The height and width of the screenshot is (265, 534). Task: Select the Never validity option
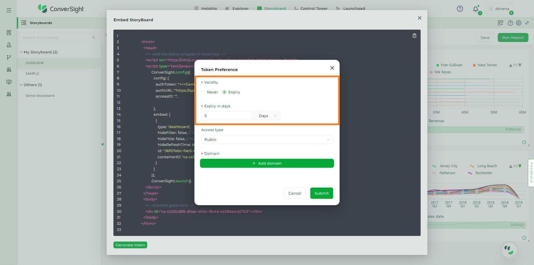click(203, 92)
